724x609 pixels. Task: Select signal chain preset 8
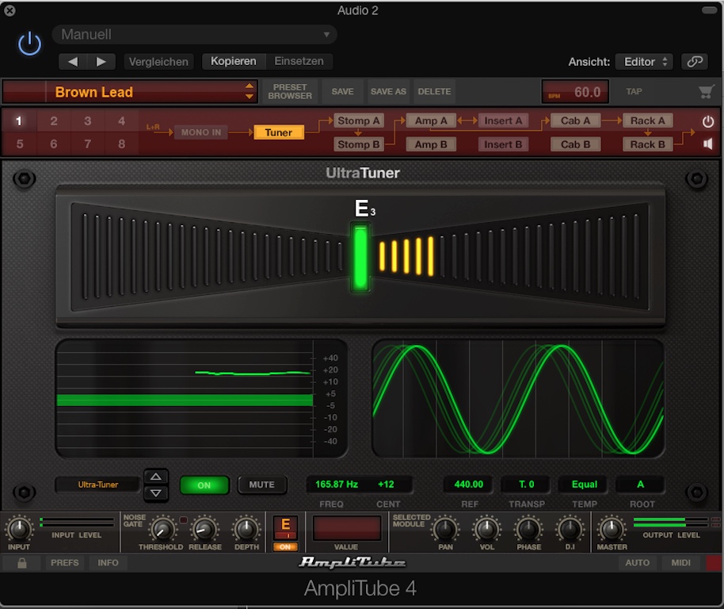(121, 144)
